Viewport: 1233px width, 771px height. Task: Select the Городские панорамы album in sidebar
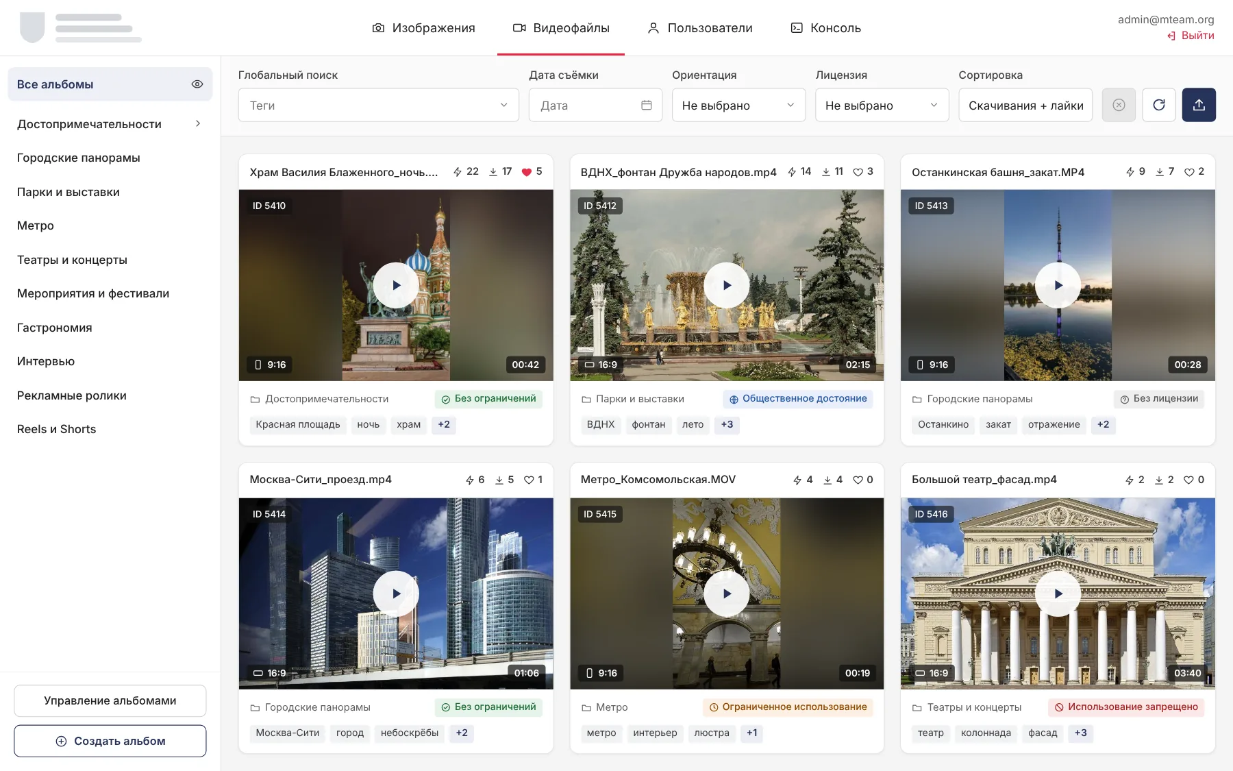coord(110,158)
